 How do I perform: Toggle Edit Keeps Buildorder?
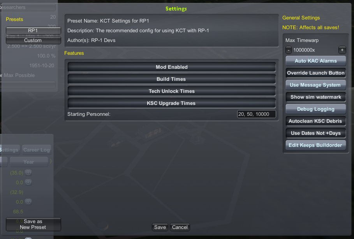[315, 145]
